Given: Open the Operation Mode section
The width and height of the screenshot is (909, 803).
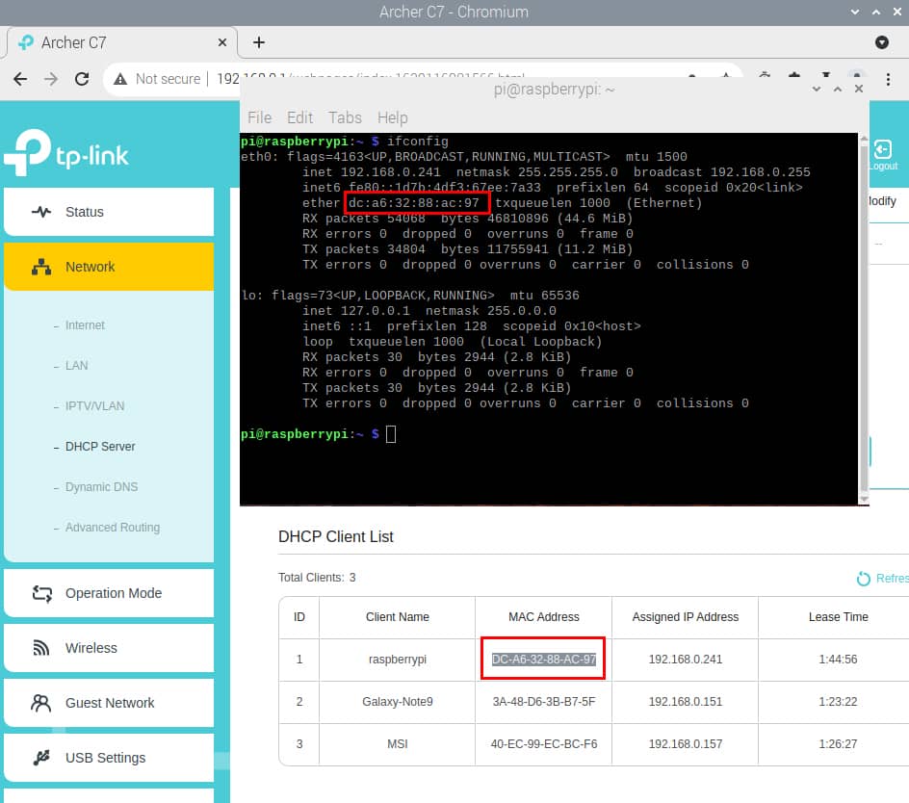Looking at the screenshot, I should point(109,593).
